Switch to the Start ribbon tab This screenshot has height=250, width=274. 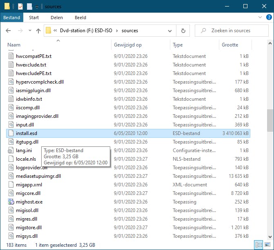point(34,18)
